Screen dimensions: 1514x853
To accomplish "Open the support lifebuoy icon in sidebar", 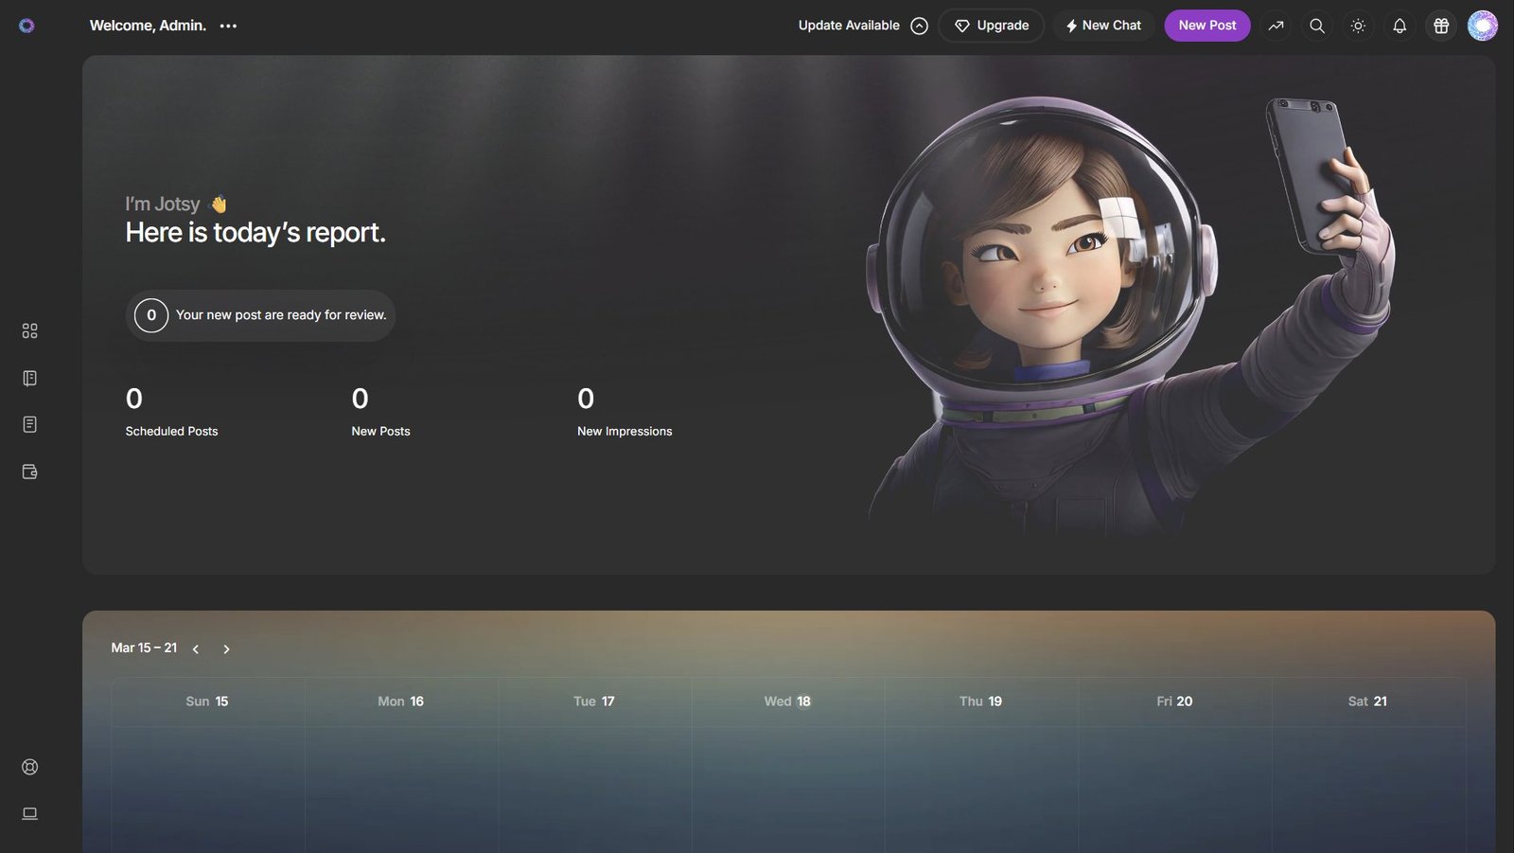I will [x=29, y=767].
